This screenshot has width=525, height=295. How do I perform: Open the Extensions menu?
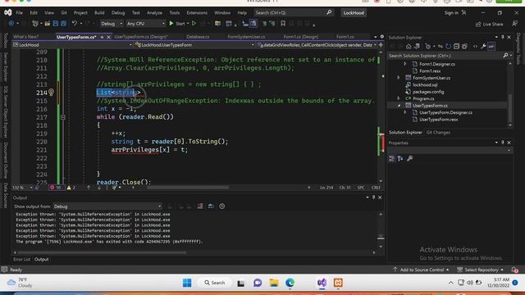[197, 13]
